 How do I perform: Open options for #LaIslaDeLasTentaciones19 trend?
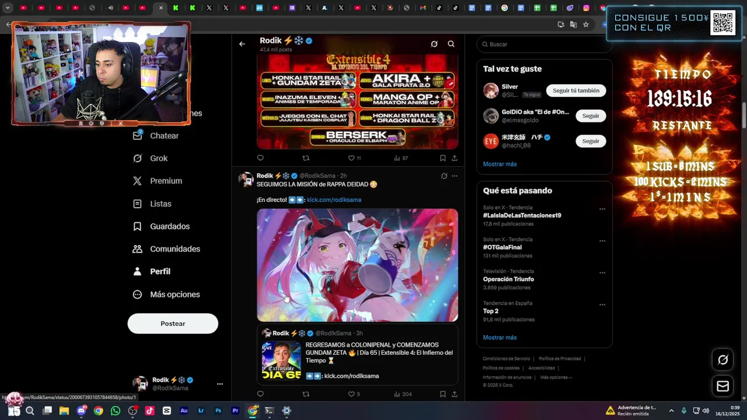[602, 209]
